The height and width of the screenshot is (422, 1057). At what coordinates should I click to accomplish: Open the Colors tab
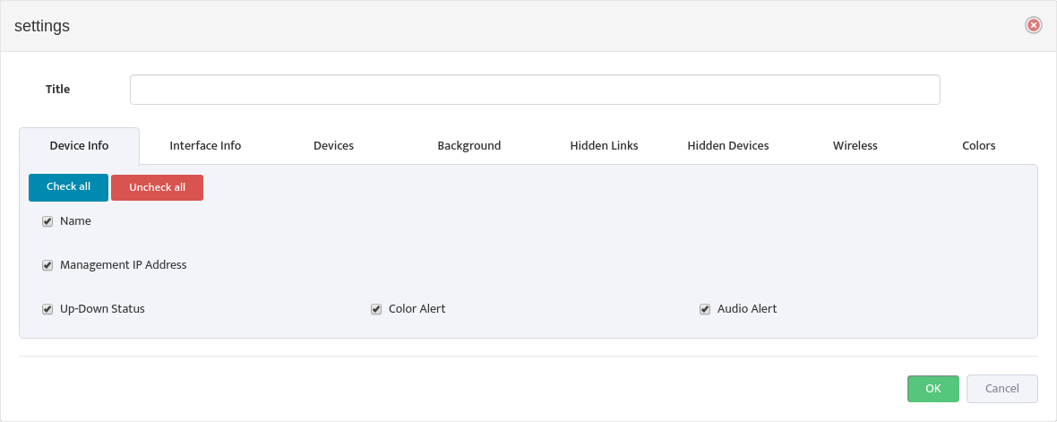pyautogui.click(x=979, y=146)
